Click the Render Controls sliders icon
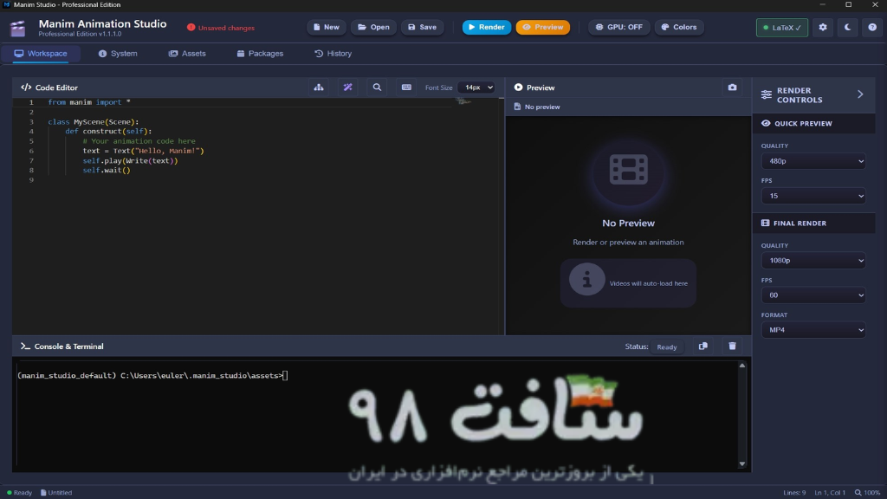Screen dimensions: 887x499 coord(766,94)
